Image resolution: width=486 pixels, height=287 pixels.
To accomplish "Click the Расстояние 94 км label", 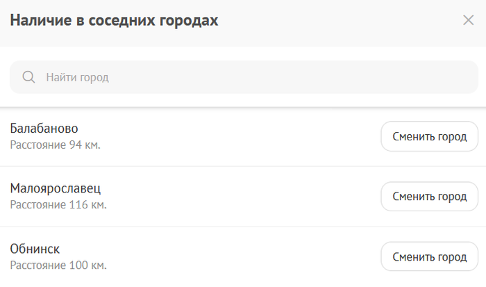I will tap(55, 145).
